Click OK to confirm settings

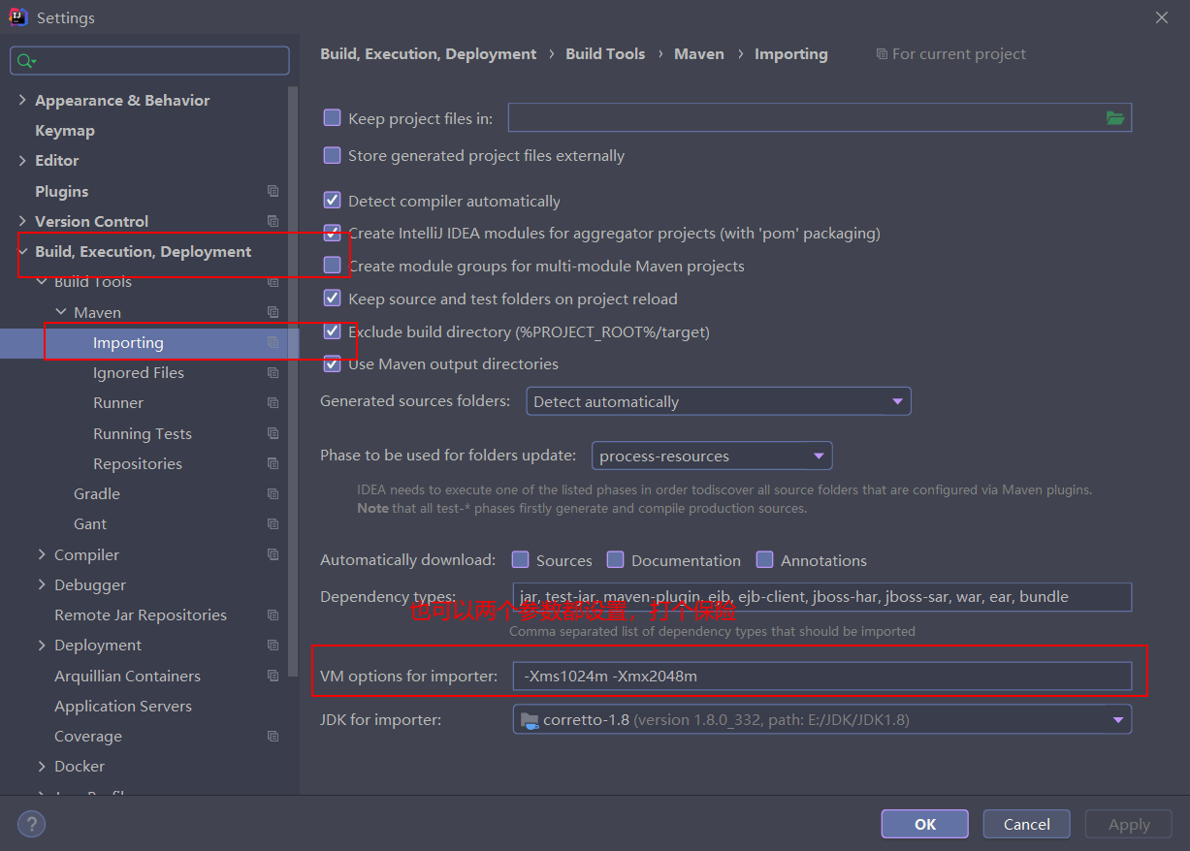click(925, 824)
